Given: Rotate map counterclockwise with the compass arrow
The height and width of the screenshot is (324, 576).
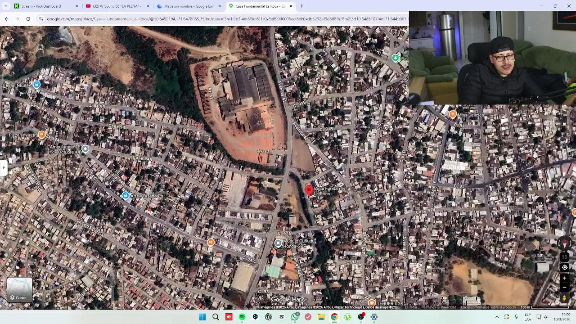Looking at the screenshot, I should [559, 243].
